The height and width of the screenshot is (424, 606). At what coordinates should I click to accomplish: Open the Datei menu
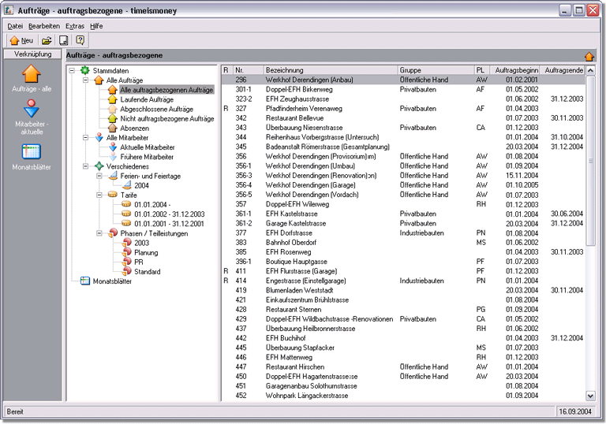tap(15, 26)
